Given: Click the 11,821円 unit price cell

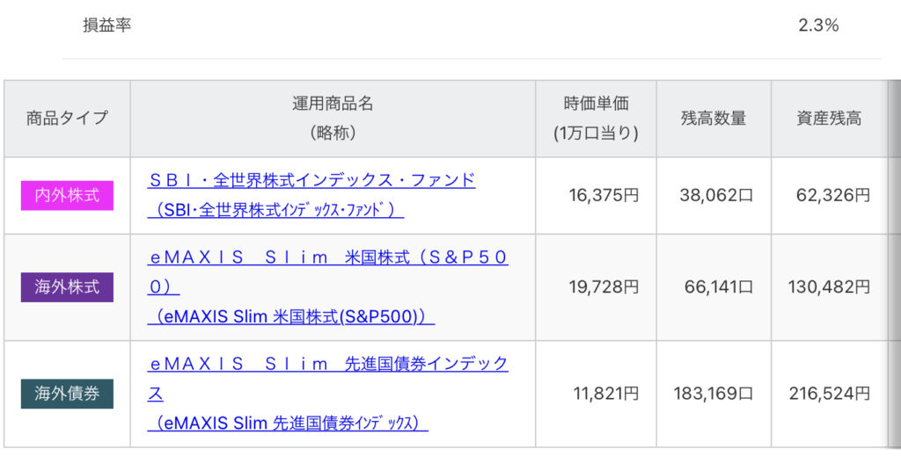Looking at the screenshot, I should [605, 394].
